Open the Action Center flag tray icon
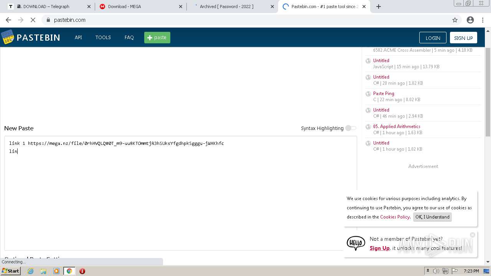Image resolution: width=491 pixels, height=276 pixels. point(455,271)
